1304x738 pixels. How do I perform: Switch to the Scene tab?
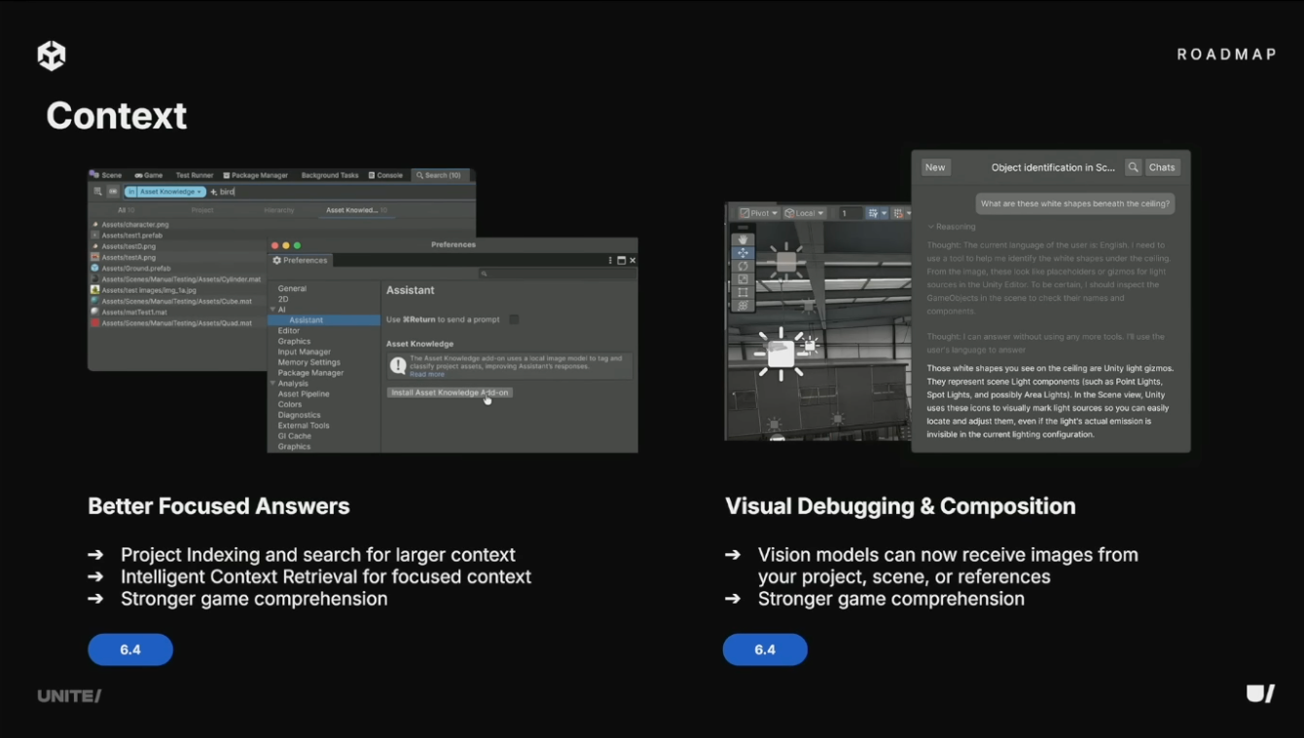point(106,175)
